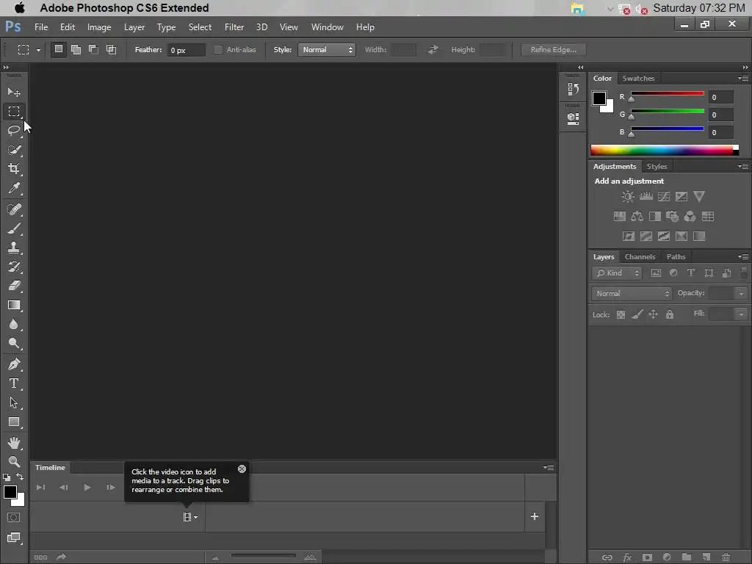Switch to the Swatches tab
The image size is (752, 564).
(x=638, y=78)
